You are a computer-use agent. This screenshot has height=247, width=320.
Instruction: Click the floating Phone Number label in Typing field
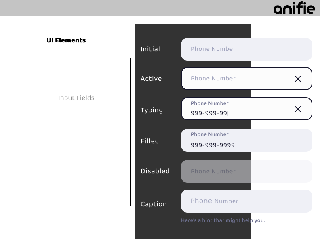(x=209, y=103)
